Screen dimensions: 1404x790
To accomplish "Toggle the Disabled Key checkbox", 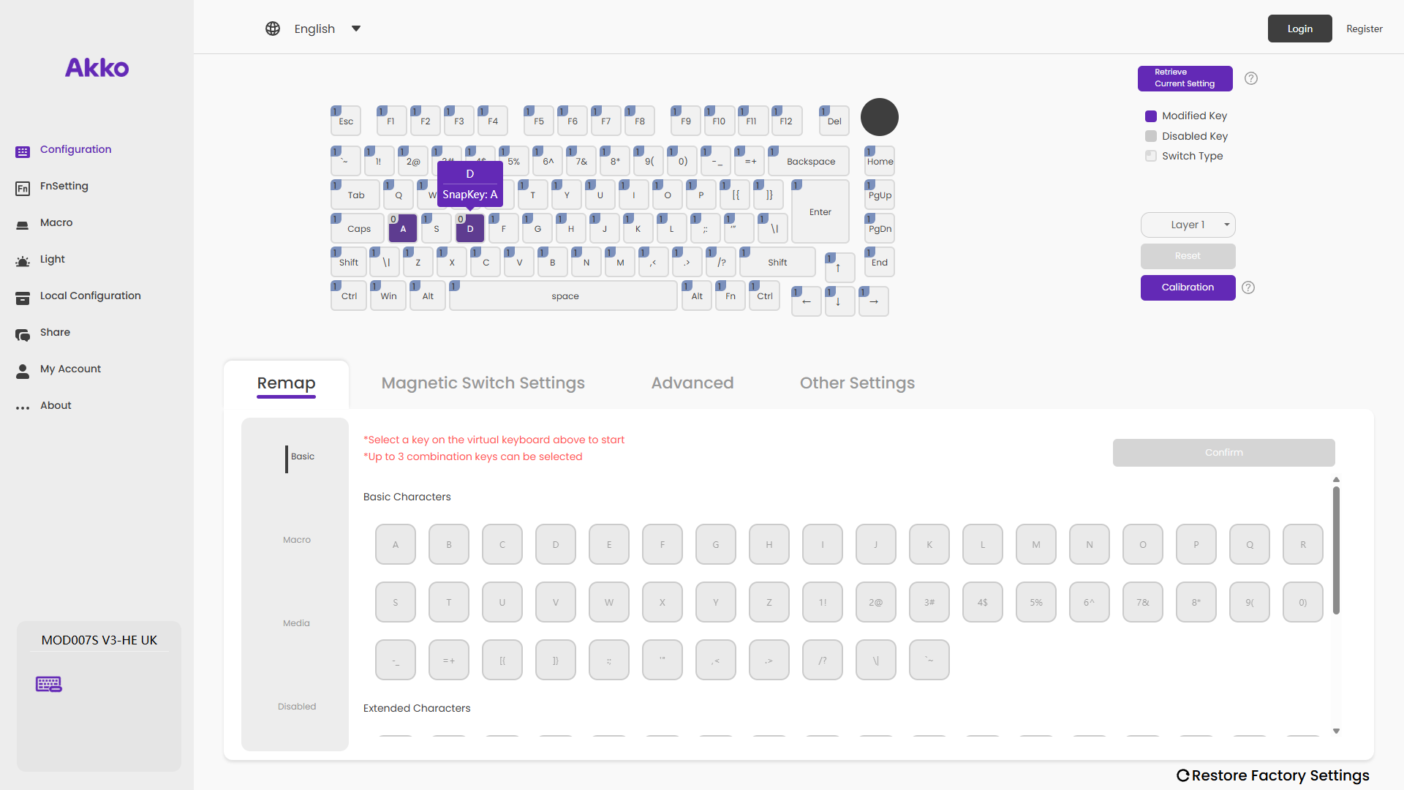I will pyautogui.click(x=1151, y=136).
